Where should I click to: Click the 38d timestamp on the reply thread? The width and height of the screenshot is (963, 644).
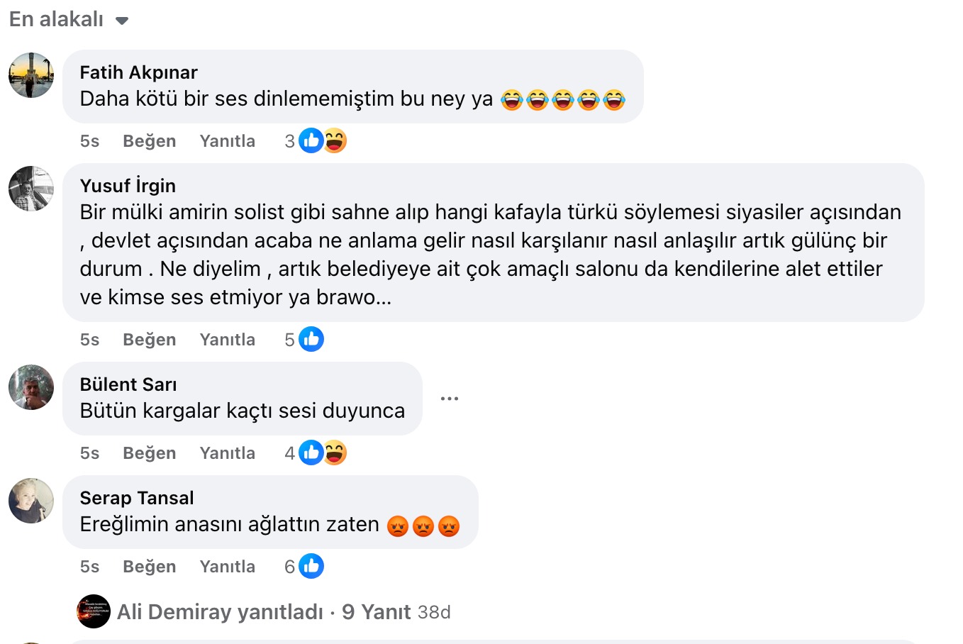[x=433, y=611]
